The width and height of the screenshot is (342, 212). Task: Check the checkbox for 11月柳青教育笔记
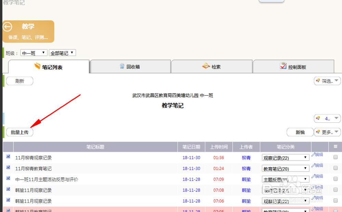pyautogui.click(x=336, y=168)
